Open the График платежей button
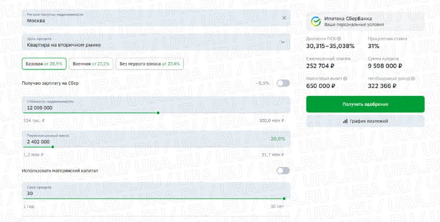 [x=365, y=121]
